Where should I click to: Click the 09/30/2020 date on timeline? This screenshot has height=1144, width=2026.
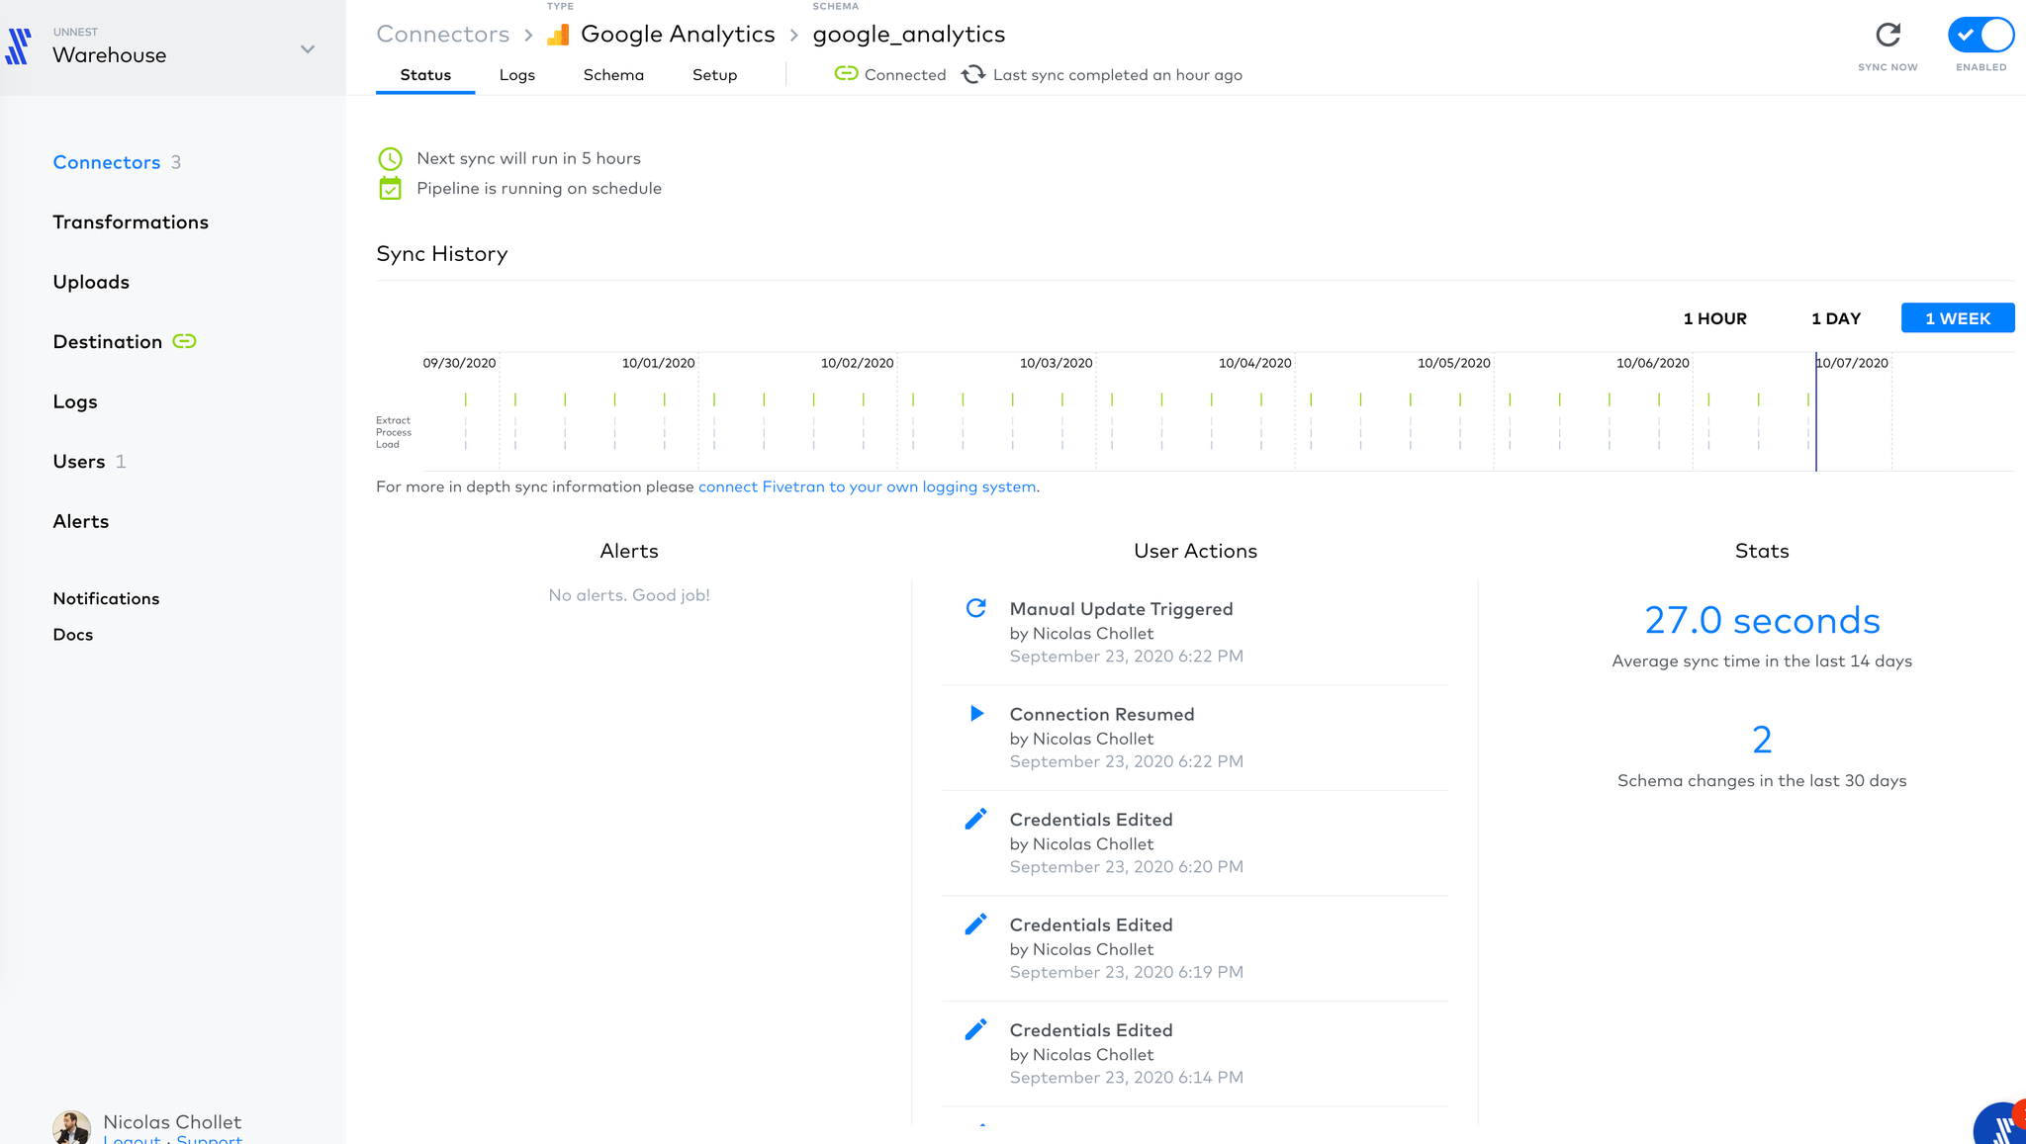click(459, 363)
